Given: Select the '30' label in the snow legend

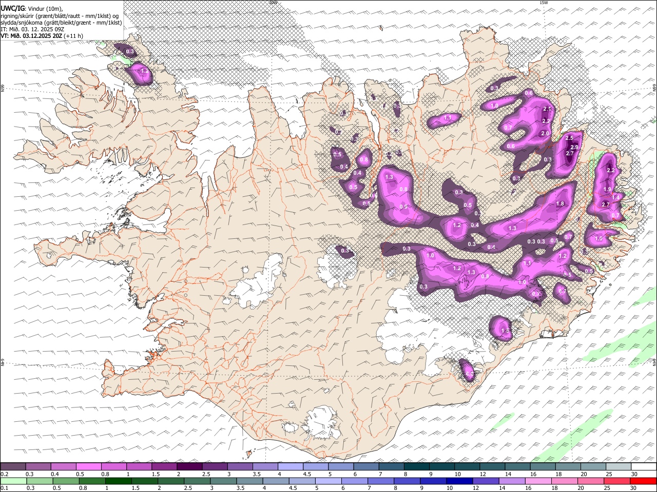Looking at the screenshot, I should click(x=634, y=474).
